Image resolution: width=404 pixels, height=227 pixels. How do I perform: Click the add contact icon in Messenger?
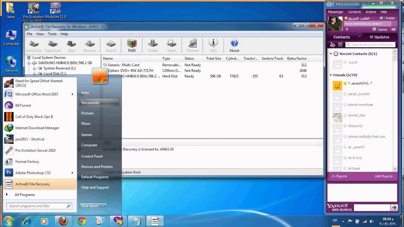pos(333,45)
